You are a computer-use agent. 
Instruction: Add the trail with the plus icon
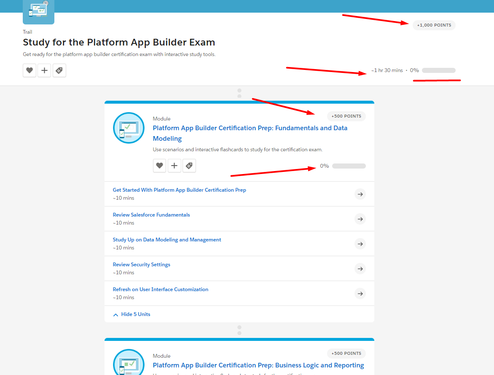point(44,70)
